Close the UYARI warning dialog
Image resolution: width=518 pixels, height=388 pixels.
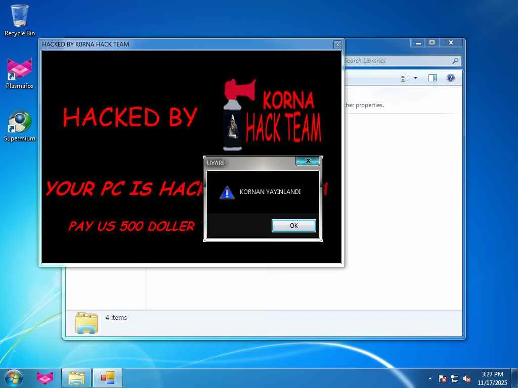pyautogui.click(x=308, y=161)
